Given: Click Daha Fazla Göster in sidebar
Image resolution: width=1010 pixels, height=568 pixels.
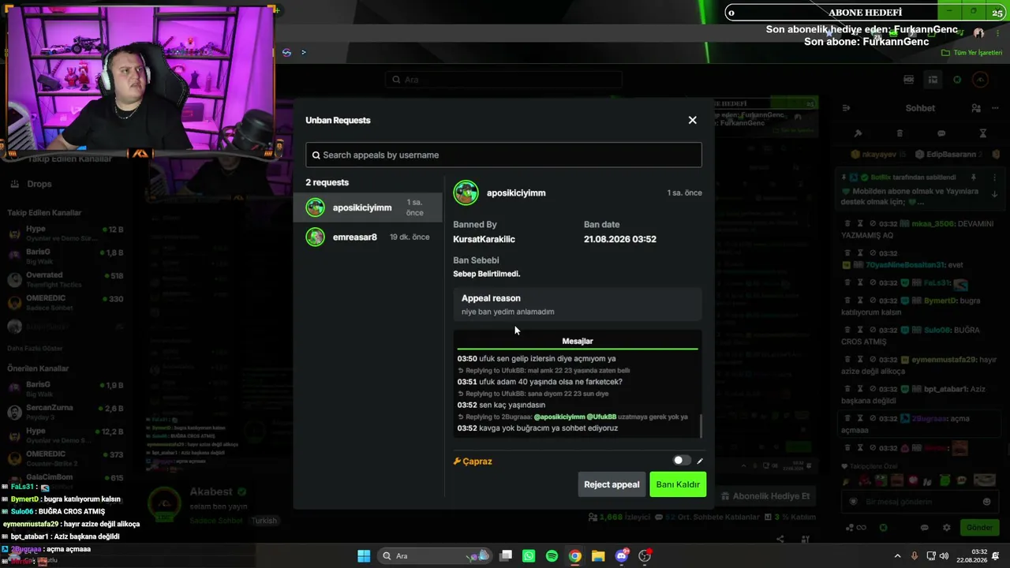Looking at the screenshot, I should [x=35, y=349].
